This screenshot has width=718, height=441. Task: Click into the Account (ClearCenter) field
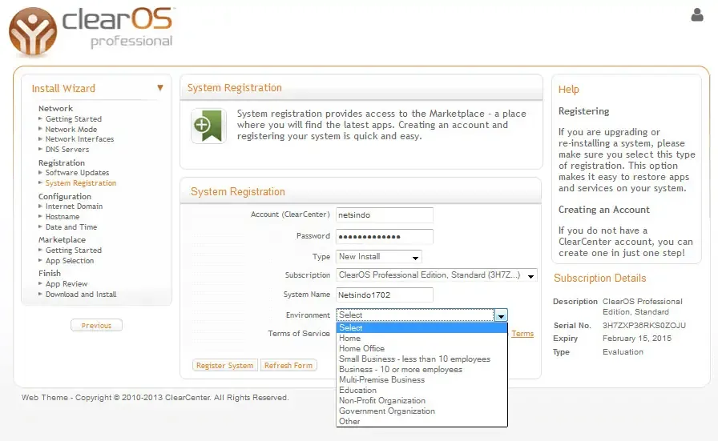(385, 215)
